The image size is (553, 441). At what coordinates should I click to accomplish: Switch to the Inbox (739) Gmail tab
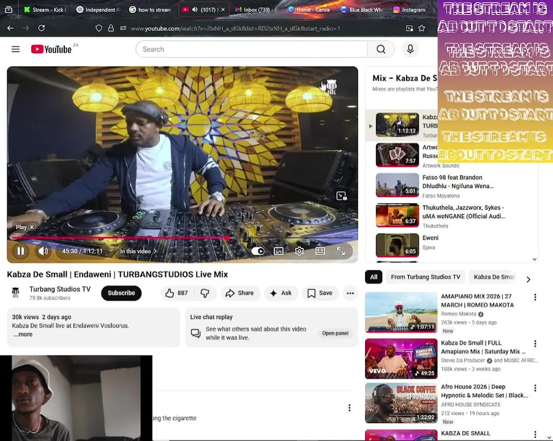[x=256, y=10]
